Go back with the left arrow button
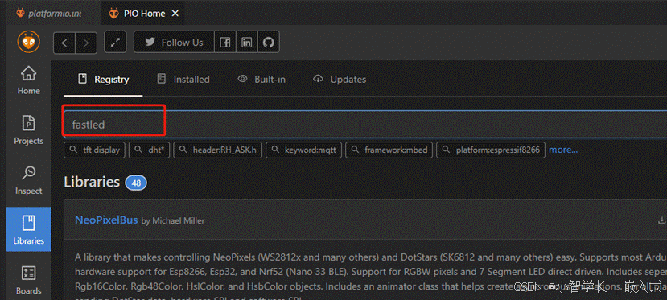Viewport: 667px width, 300px height. [x=64, y=43]
